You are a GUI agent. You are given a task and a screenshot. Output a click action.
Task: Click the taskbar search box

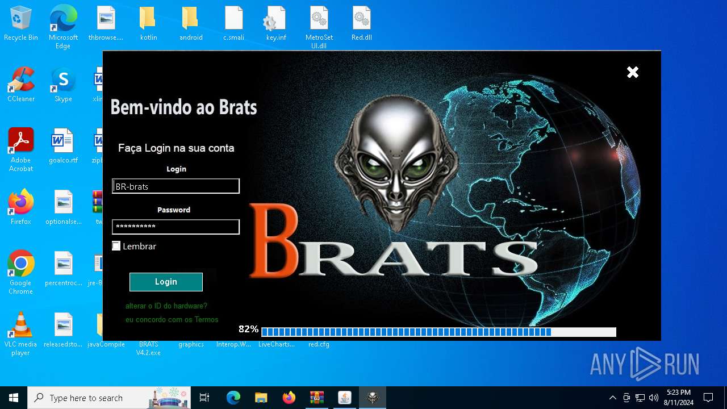[110, 398]
